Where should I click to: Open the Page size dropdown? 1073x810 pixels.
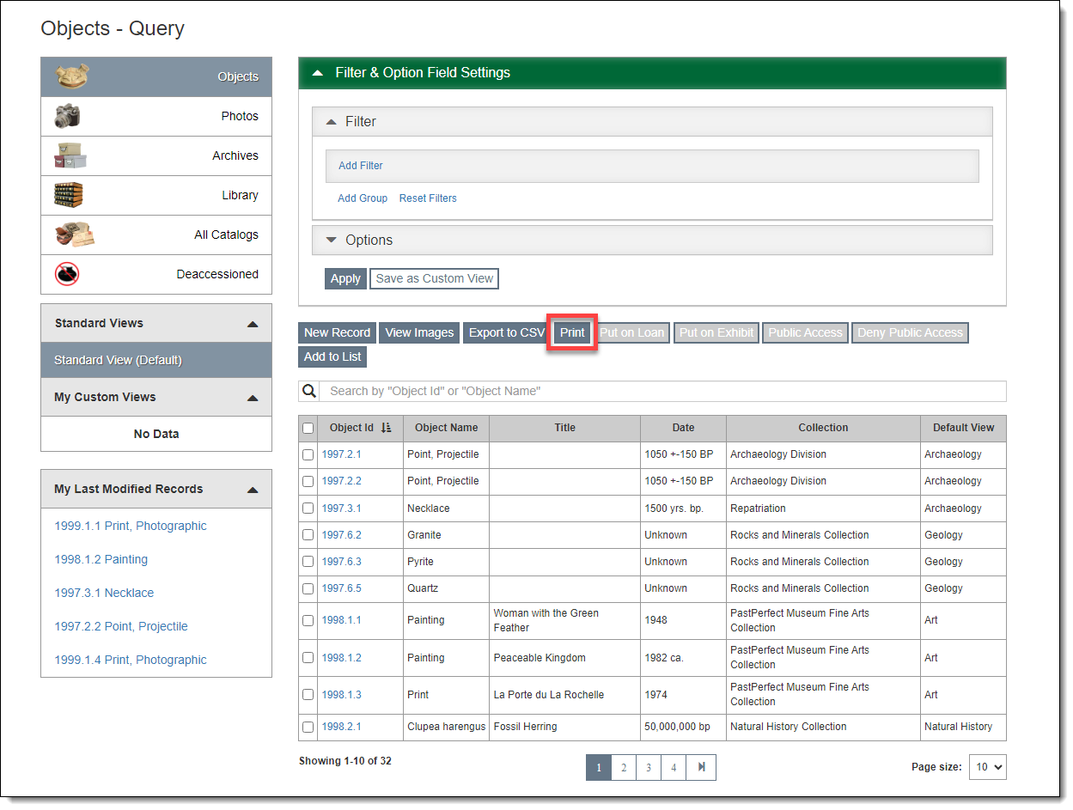pyautogui.click(x=987, y=767)
